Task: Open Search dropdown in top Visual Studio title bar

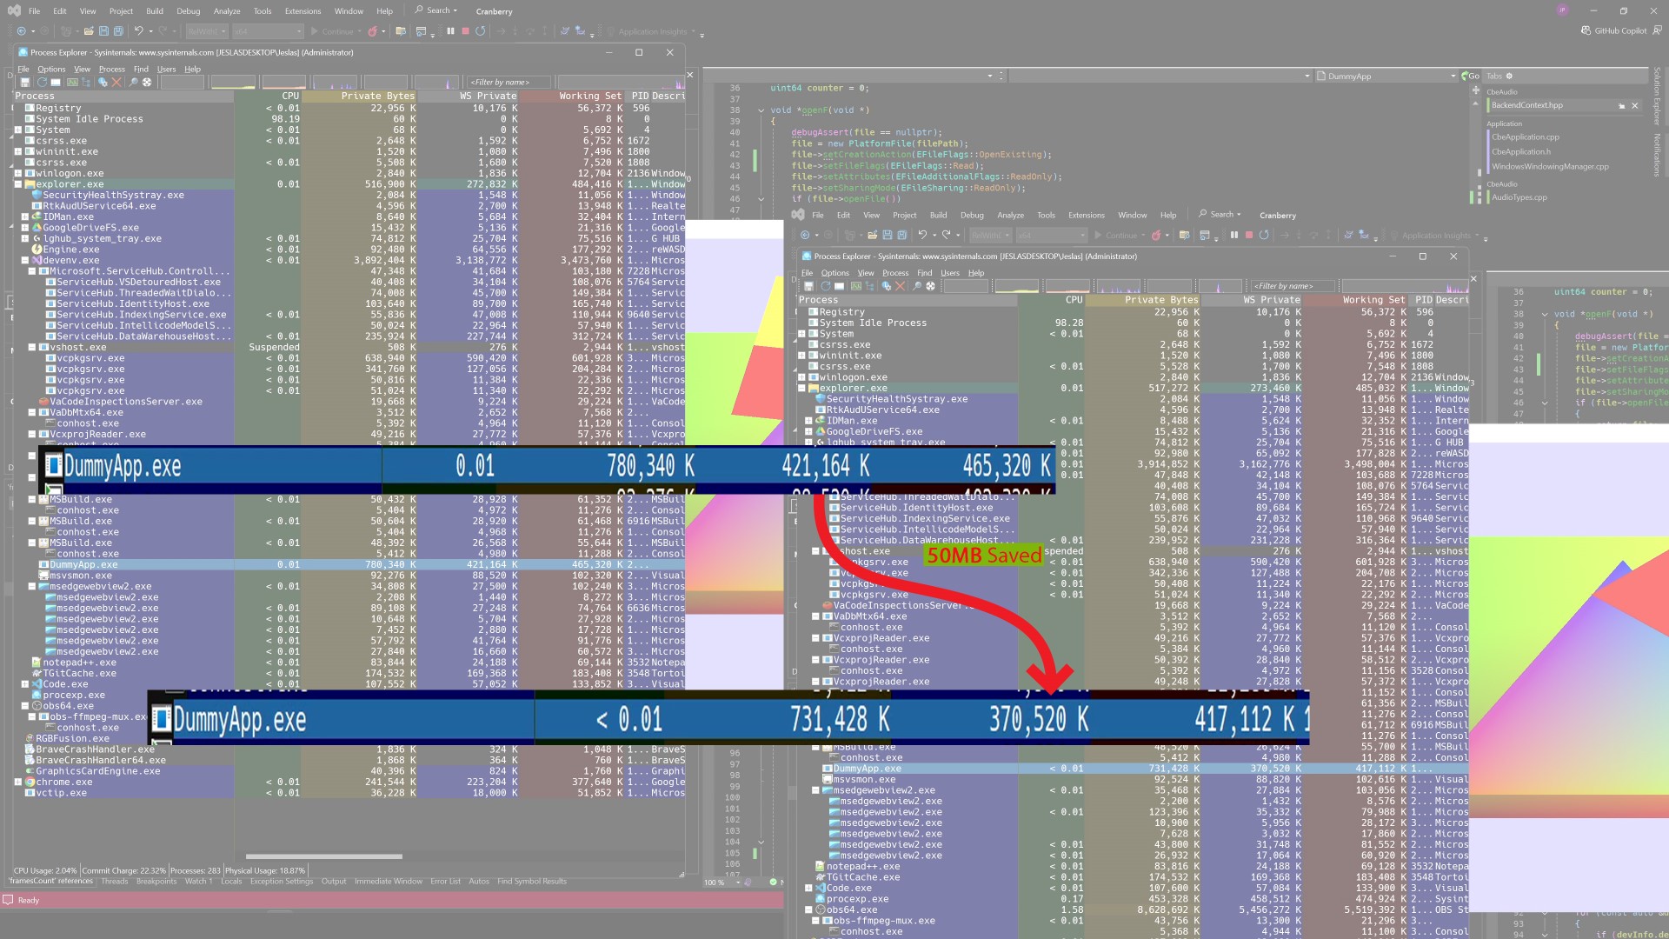Action: coord(437,10)
